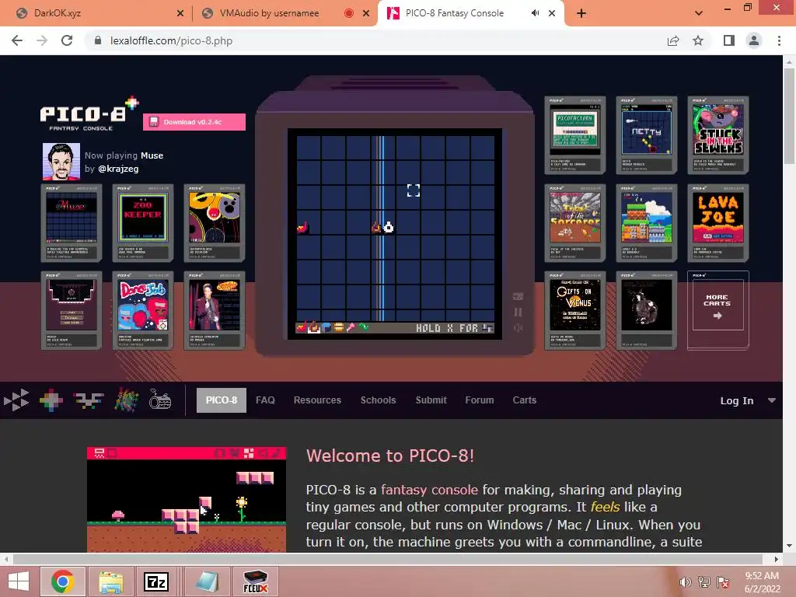Mute the PICO-8 tab via speaker icon
Screen dimensions: 796x597
535,13
